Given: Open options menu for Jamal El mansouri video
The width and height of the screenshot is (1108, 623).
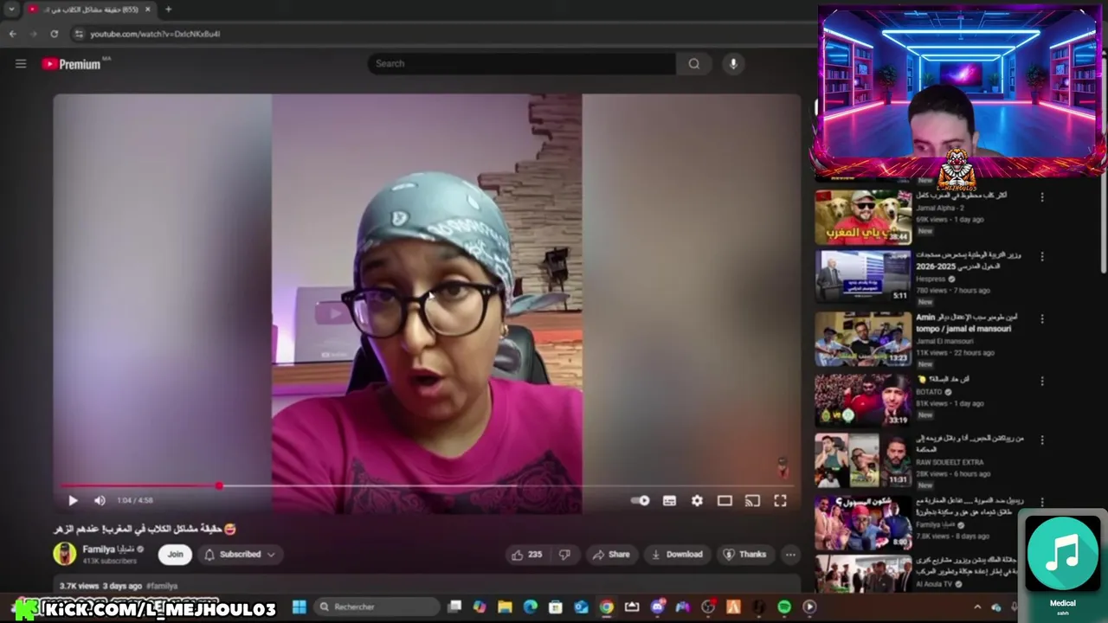Looking at the screenshot, I should [x=1042, y=319].
